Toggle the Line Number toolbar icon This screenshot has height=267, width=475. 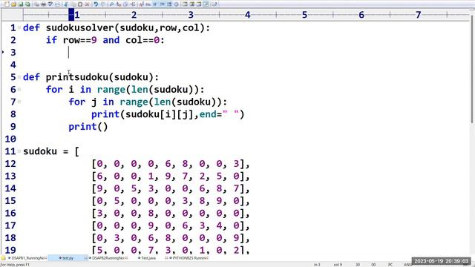point(169,4)
